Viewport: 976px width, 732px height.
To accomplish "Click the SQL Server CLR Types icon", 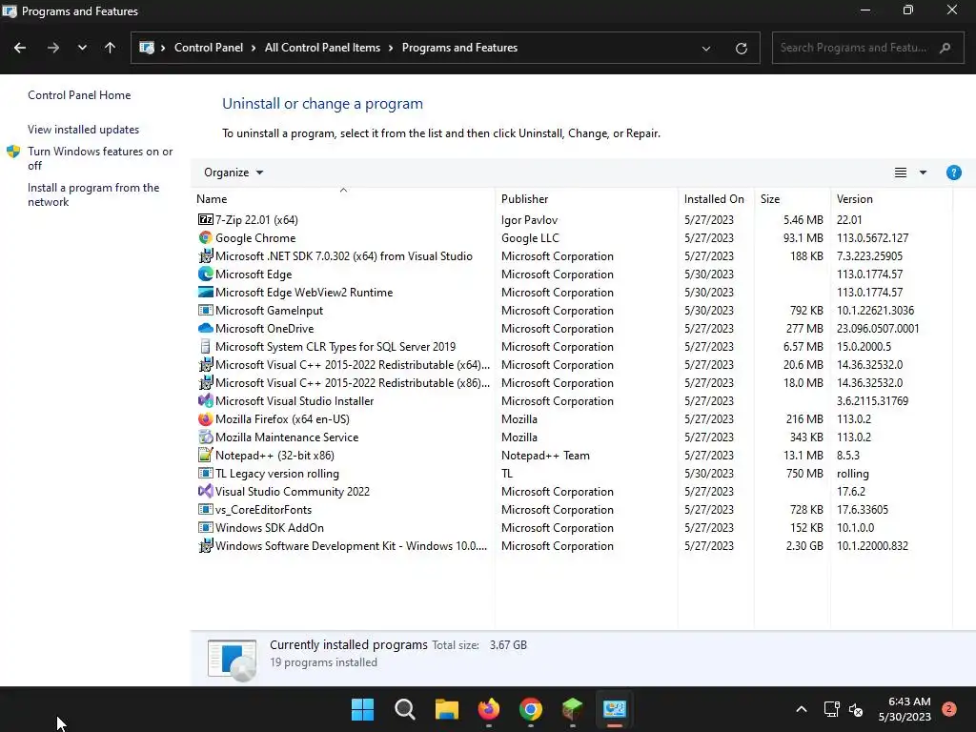I will tap(206, 346).
